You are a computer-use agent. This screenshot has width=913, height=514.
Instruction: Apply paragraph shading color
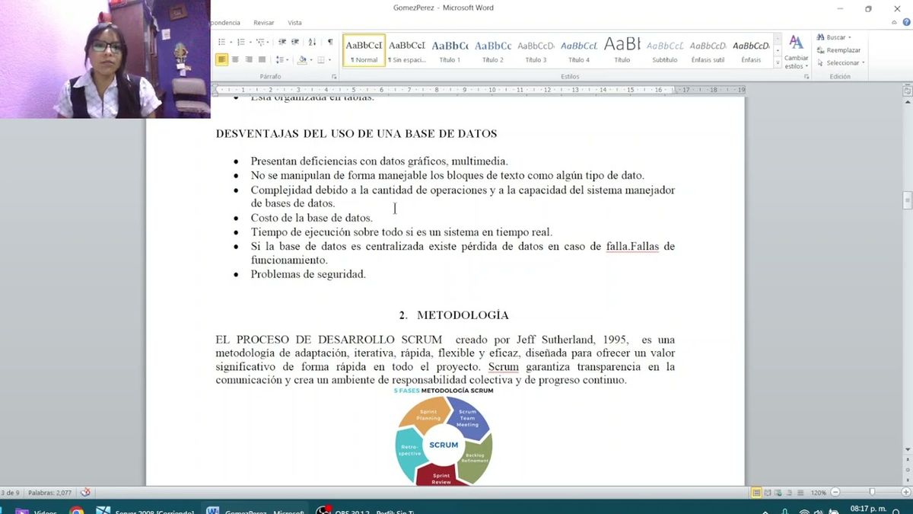pos(302,59)
